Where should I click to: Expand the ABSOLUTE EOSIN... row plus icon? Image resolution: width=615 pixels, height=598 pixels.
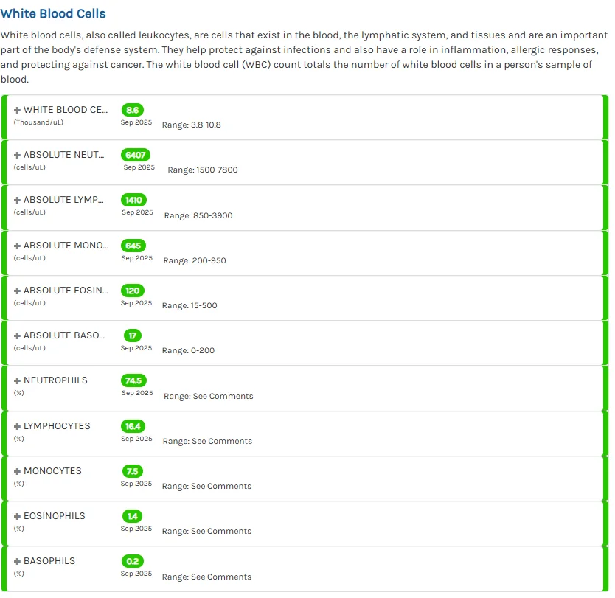17,291
